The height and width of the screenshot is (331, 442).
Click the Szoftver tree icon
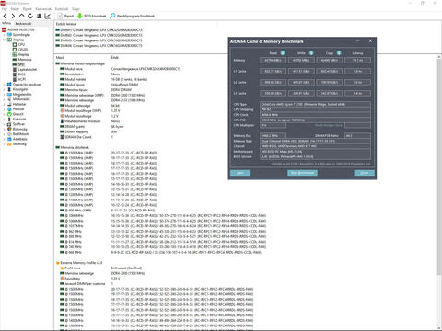click(9, 124)
